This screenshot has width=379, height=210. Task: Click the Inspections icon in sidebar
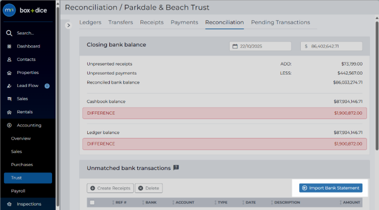[x=9, y=204]
